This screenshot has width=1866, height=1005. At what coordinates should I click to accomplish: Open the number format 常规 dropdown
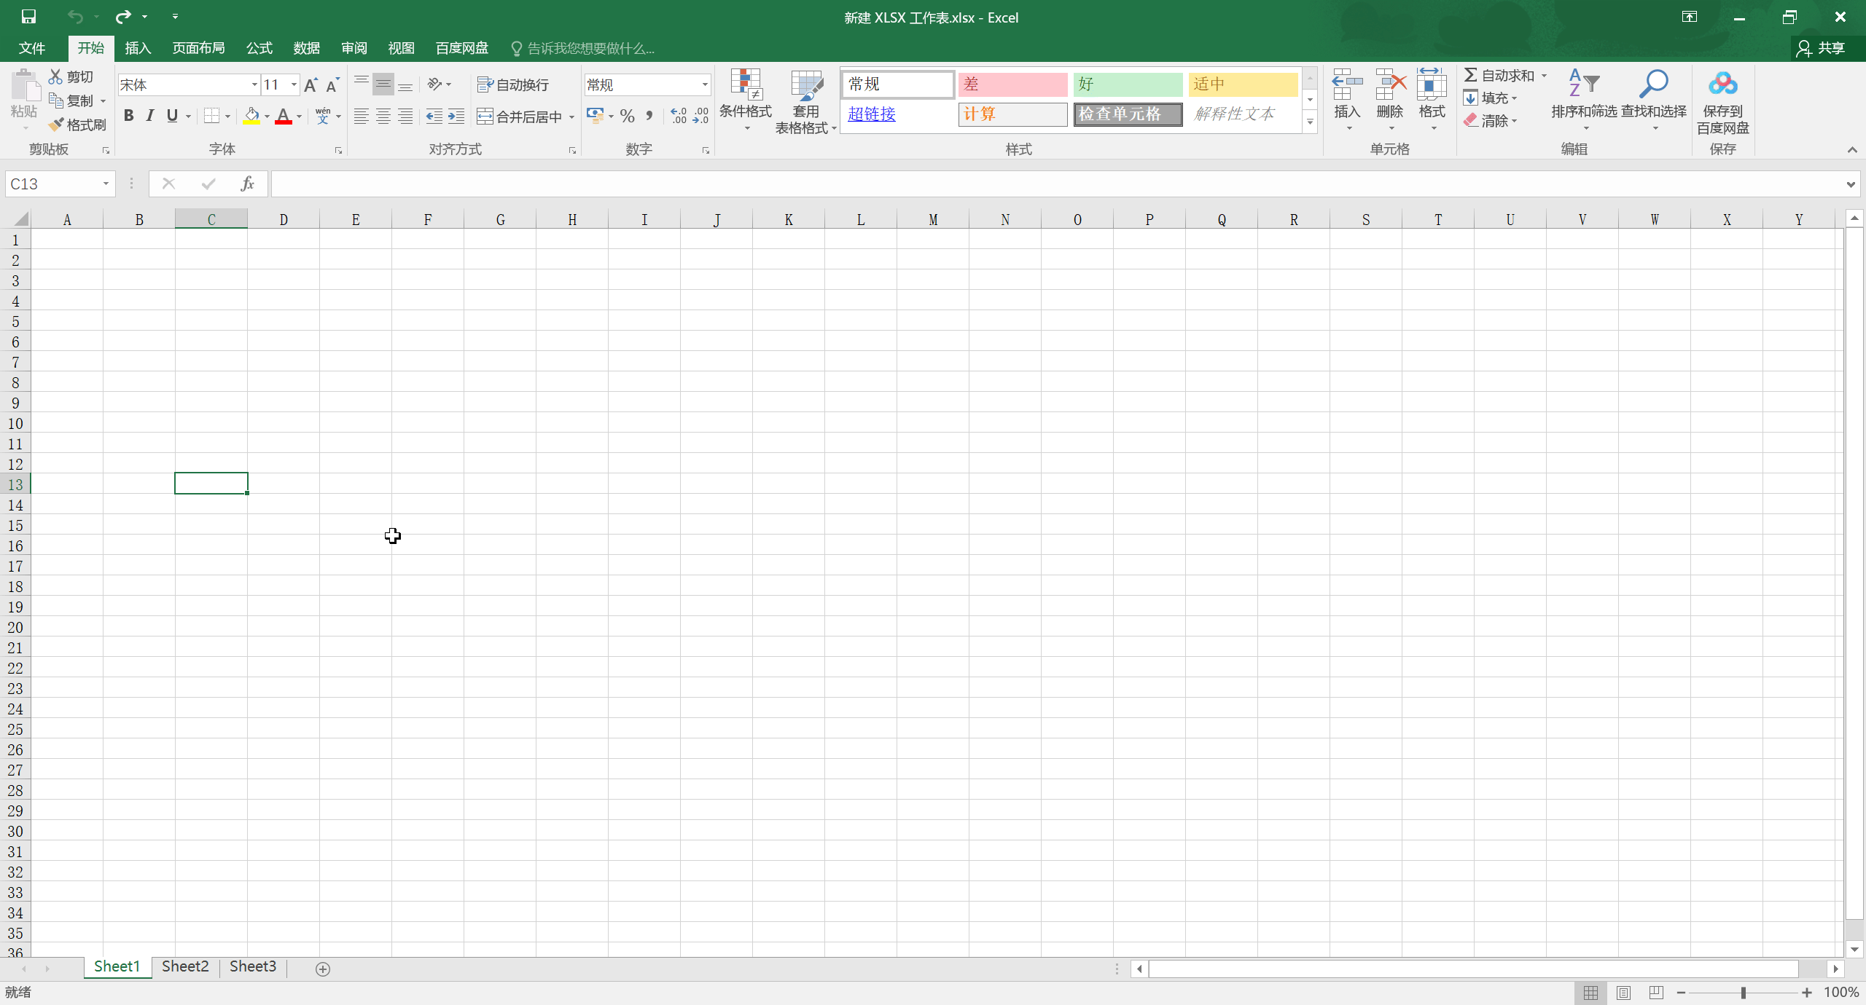tap(705, 85)
